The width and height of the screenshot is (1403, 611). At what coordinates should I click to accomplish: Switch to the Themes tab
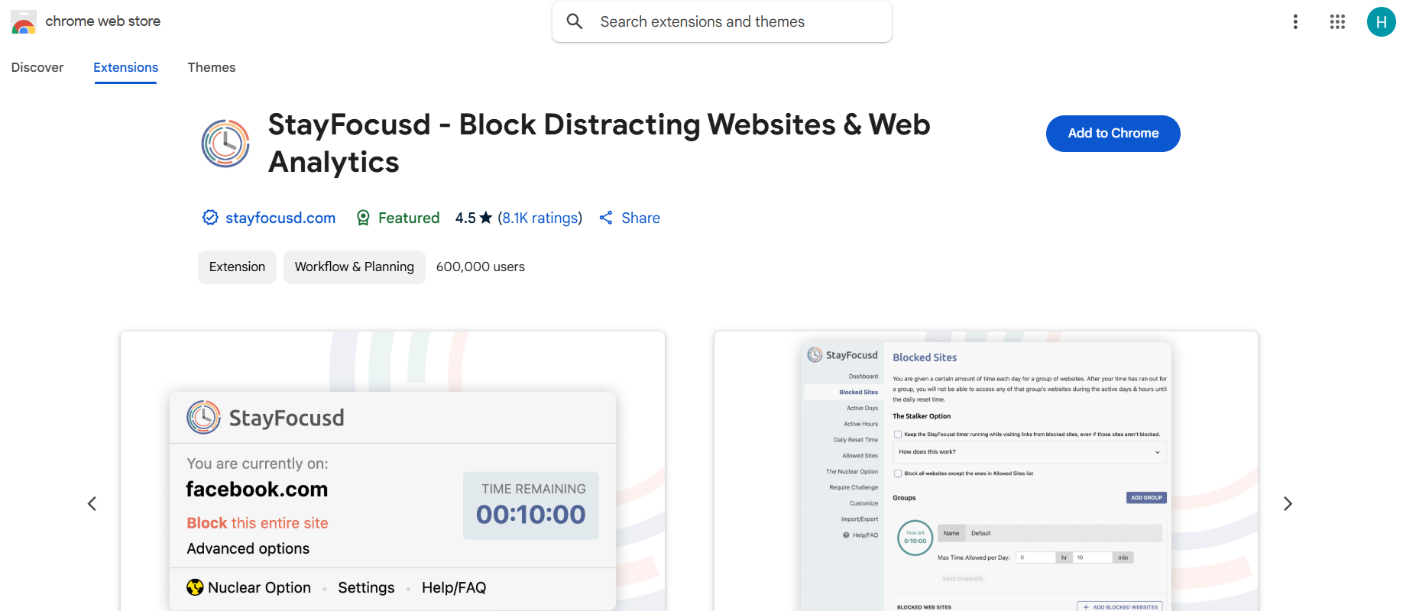point(212,67)
